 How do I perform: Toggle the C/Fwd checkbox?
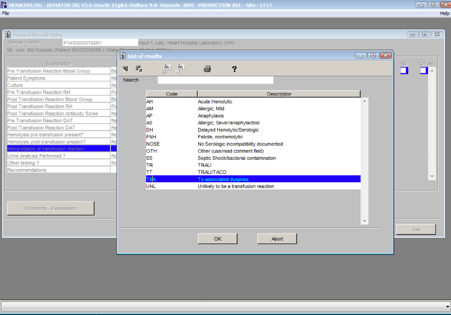click(x=424, y=70)
